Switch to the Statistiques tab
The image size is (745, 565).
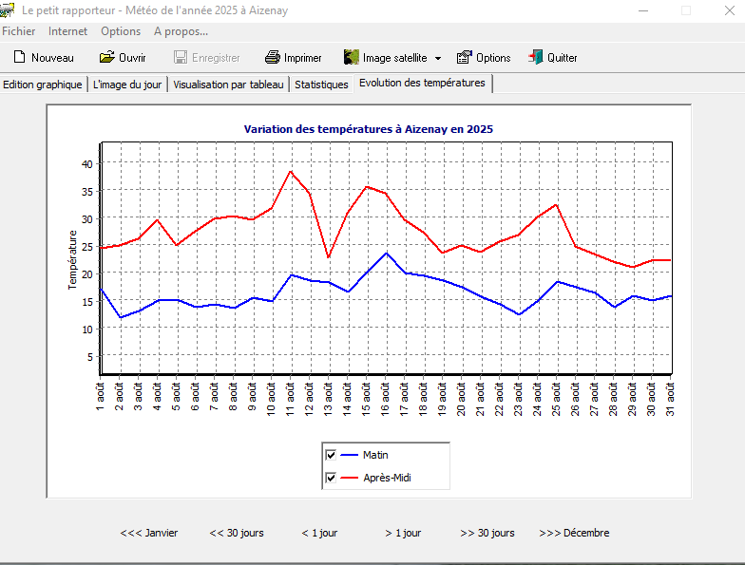click(x=321, y=85)
